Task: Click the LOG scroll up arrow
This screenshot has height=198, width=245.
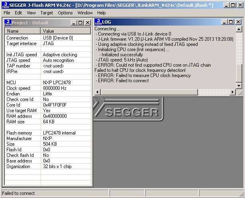Action: pos(239,29)
